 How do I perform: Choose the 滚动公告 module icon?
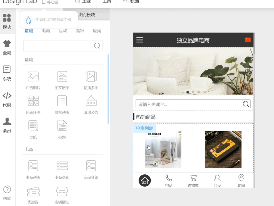tap(91, 101)
